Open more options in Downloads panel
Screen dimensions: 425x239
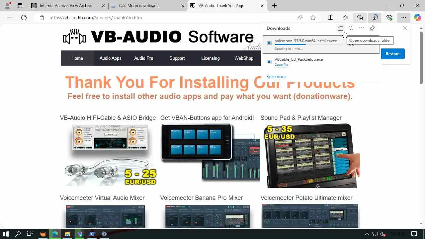362,28
